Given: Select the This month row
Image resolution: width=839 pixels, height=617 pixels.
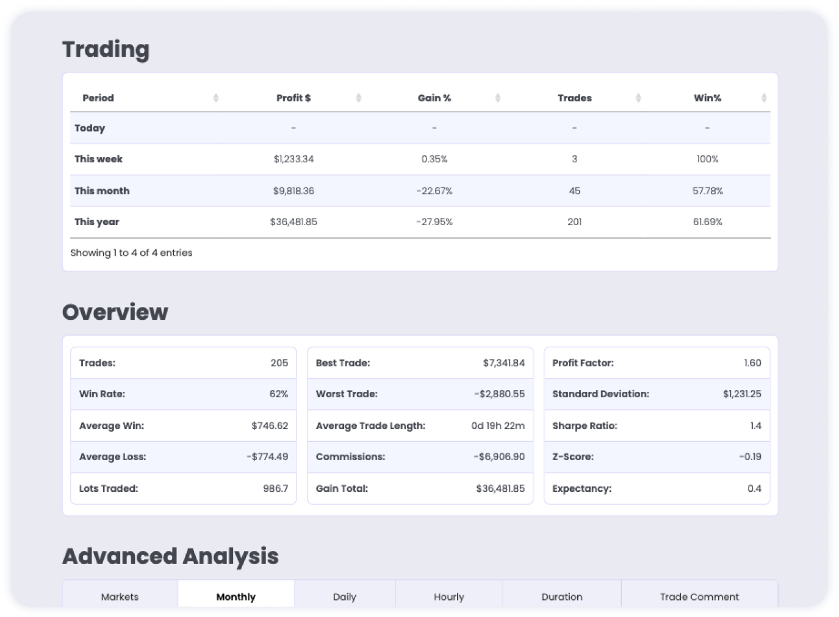Looking at the screenshot, I should (x=421, y=190).
